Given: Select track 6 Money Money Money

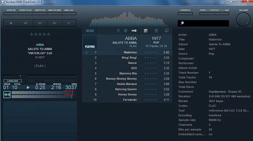Looking at the screenshot, I should [x=127, y=79].
